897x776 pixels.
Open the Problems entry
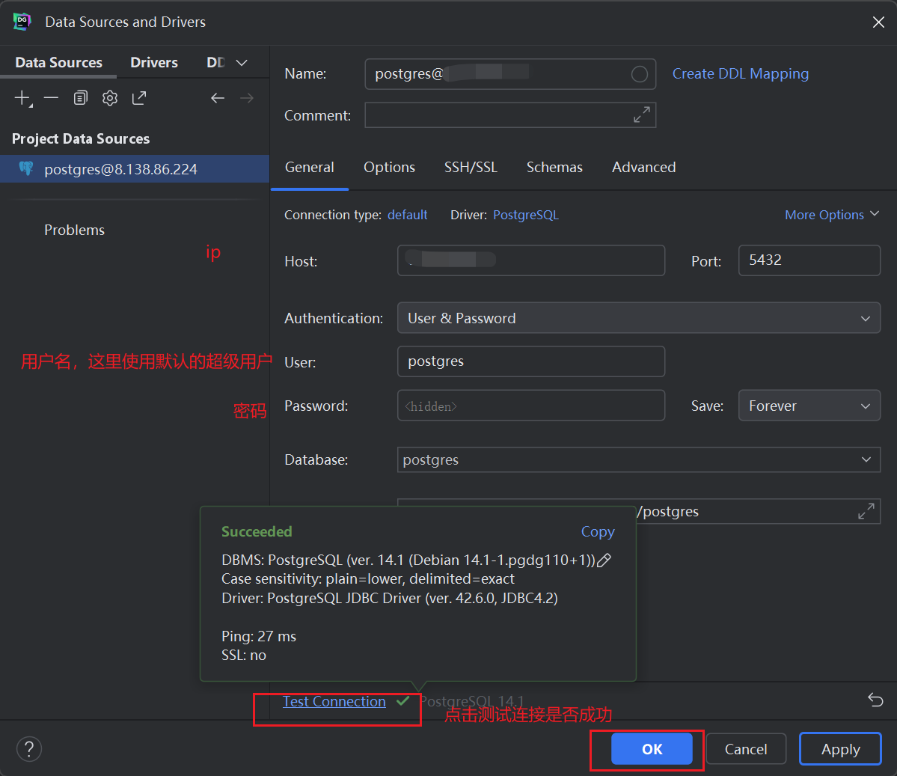pos(74,230)
